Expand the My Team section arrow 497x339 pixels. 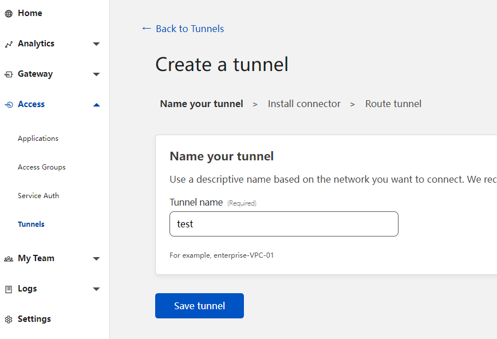96,259
